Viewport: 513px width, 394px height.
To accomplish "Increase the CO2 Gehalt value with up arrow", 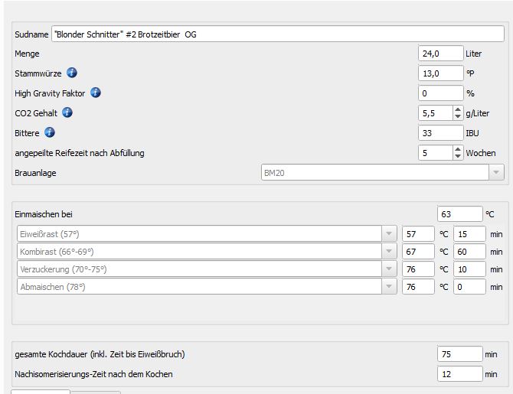I will point(458,109).
